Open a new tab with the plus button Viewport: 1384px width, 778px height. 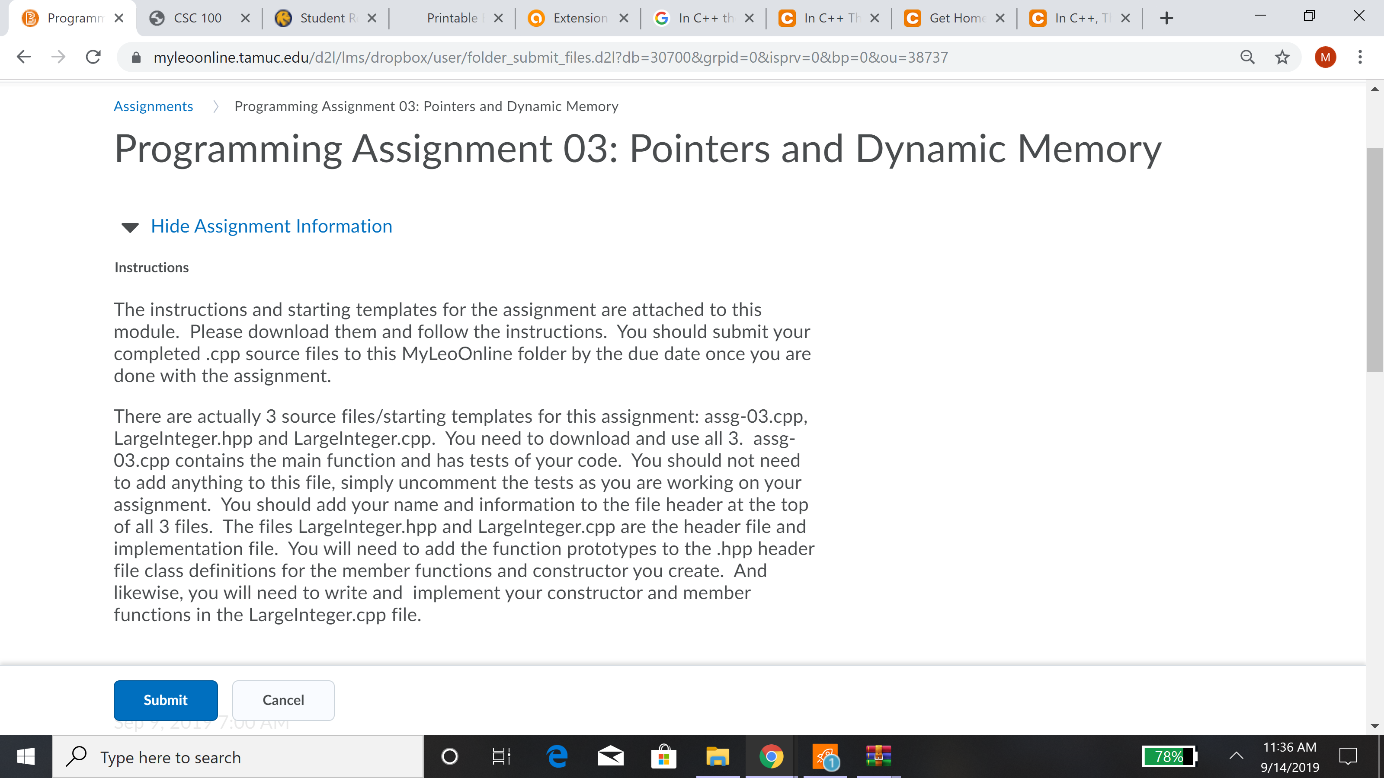pyautogui.click(x=1166, y=18)
